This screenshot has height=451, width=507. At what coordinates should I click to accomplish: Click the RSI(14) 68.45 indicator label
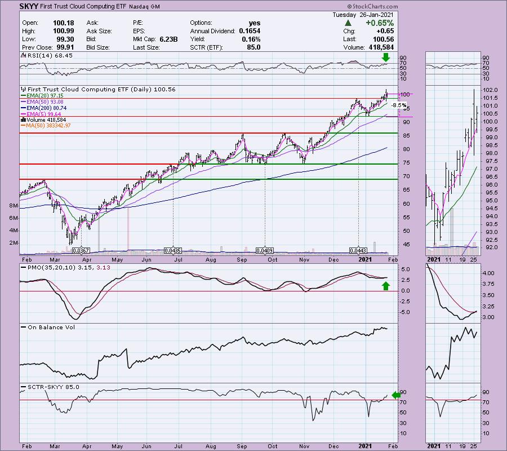(x=50, y=56)
